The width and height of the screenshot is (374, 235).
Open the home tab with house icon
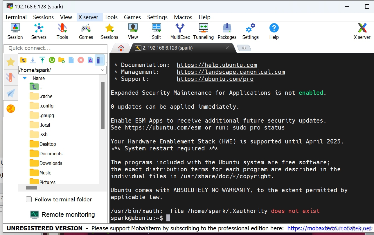(x=121, y=48)
